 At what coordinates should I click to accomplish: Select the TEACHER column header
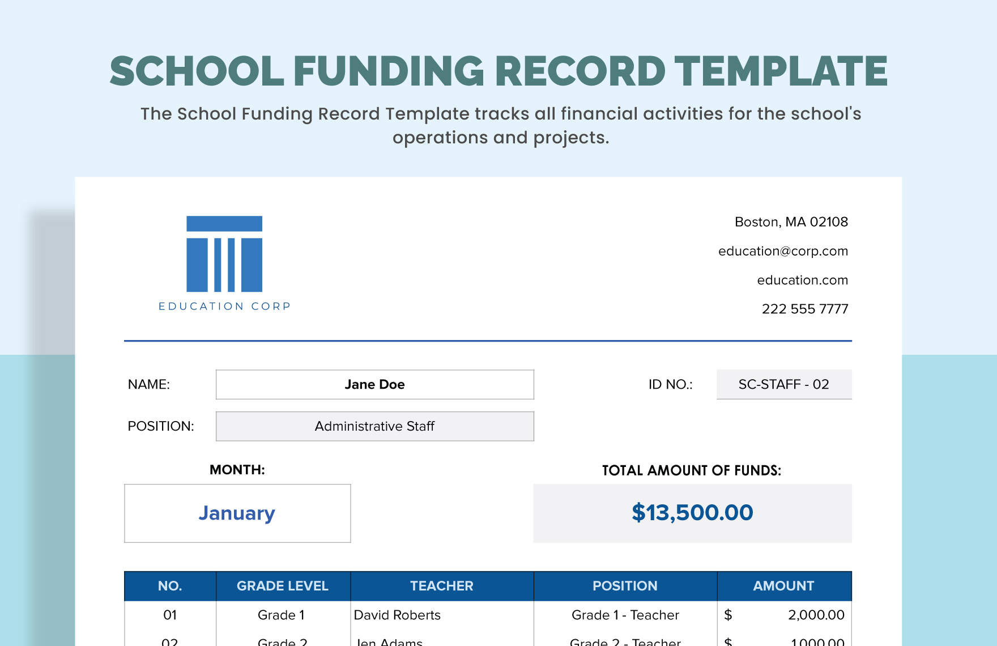[442, 586]
